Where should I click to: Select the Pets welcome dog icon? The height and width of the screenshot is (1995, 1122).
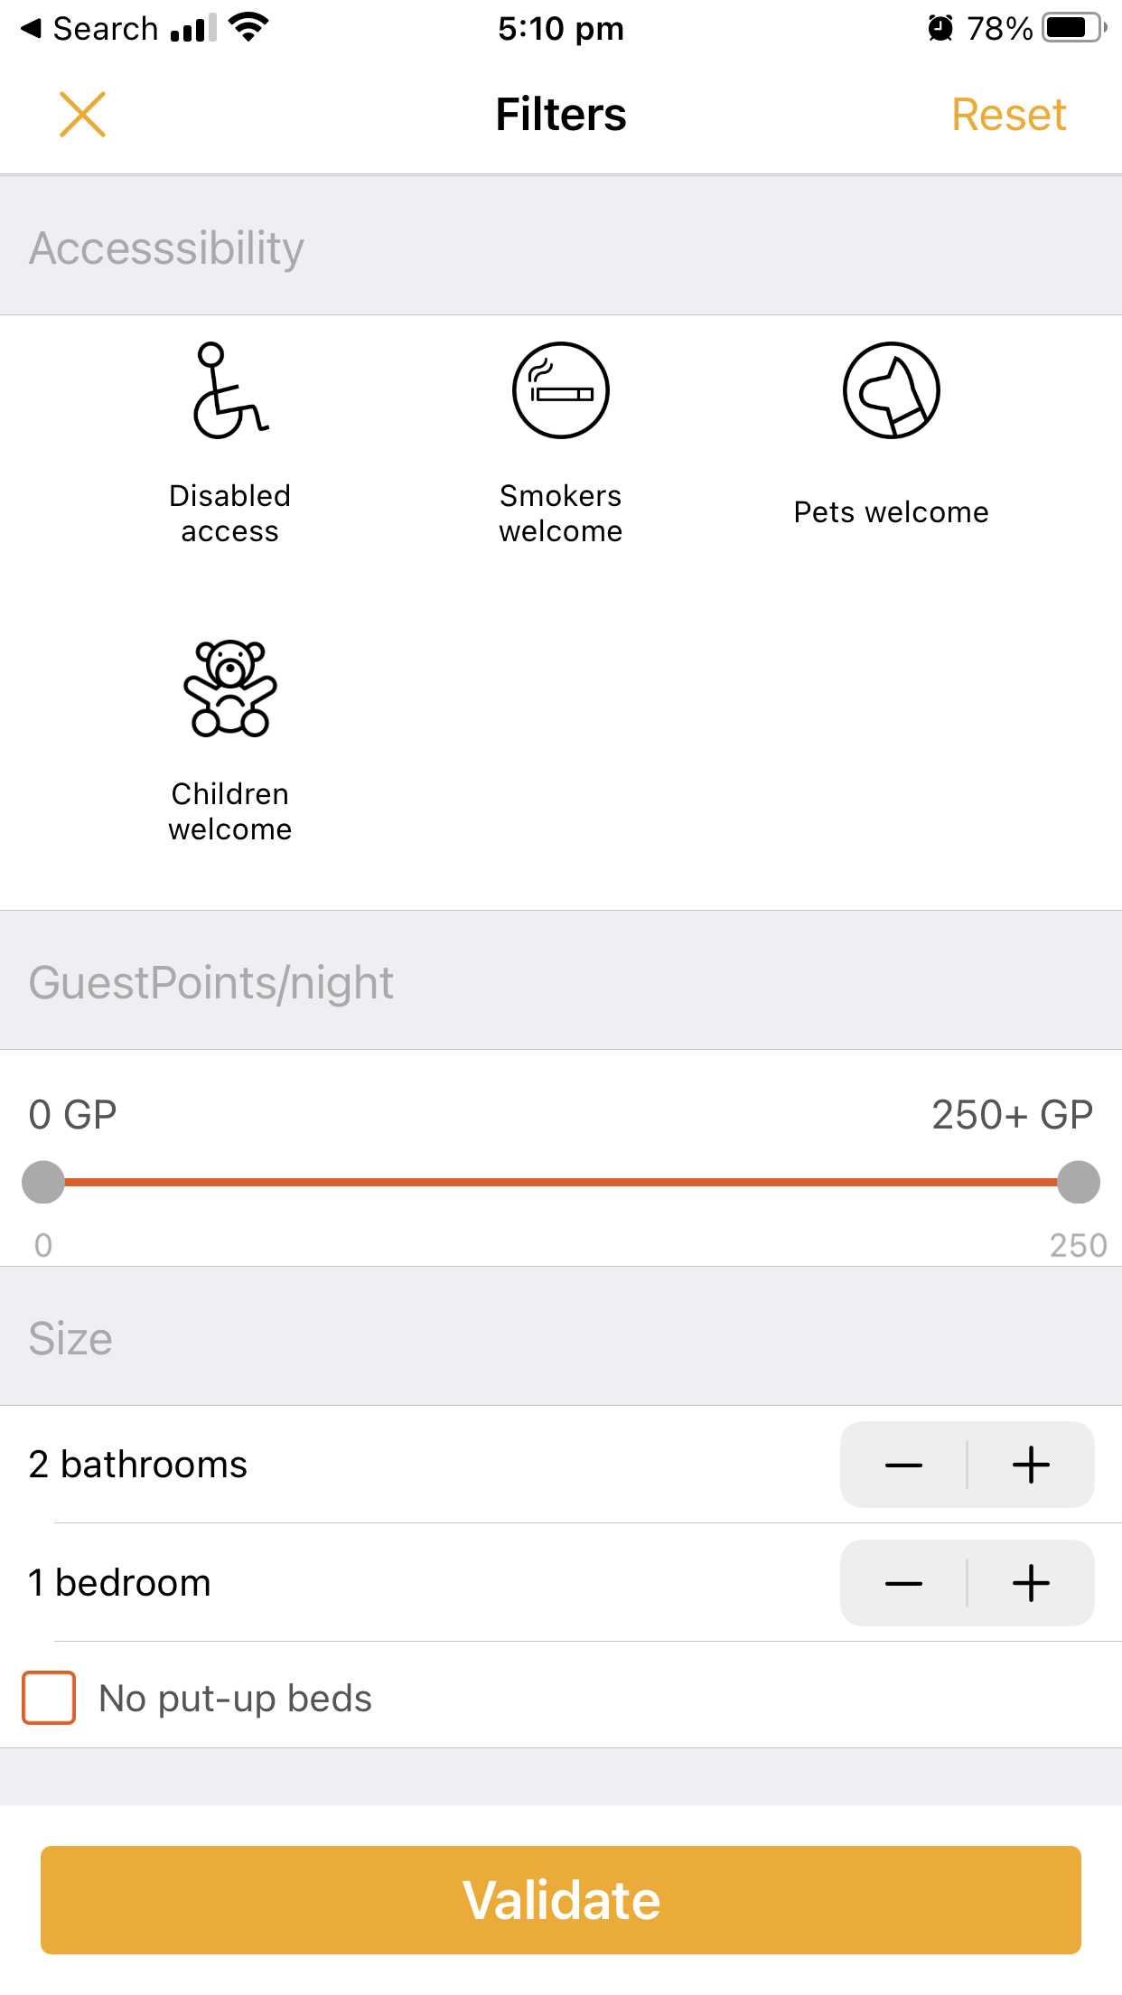coord(891,390)
